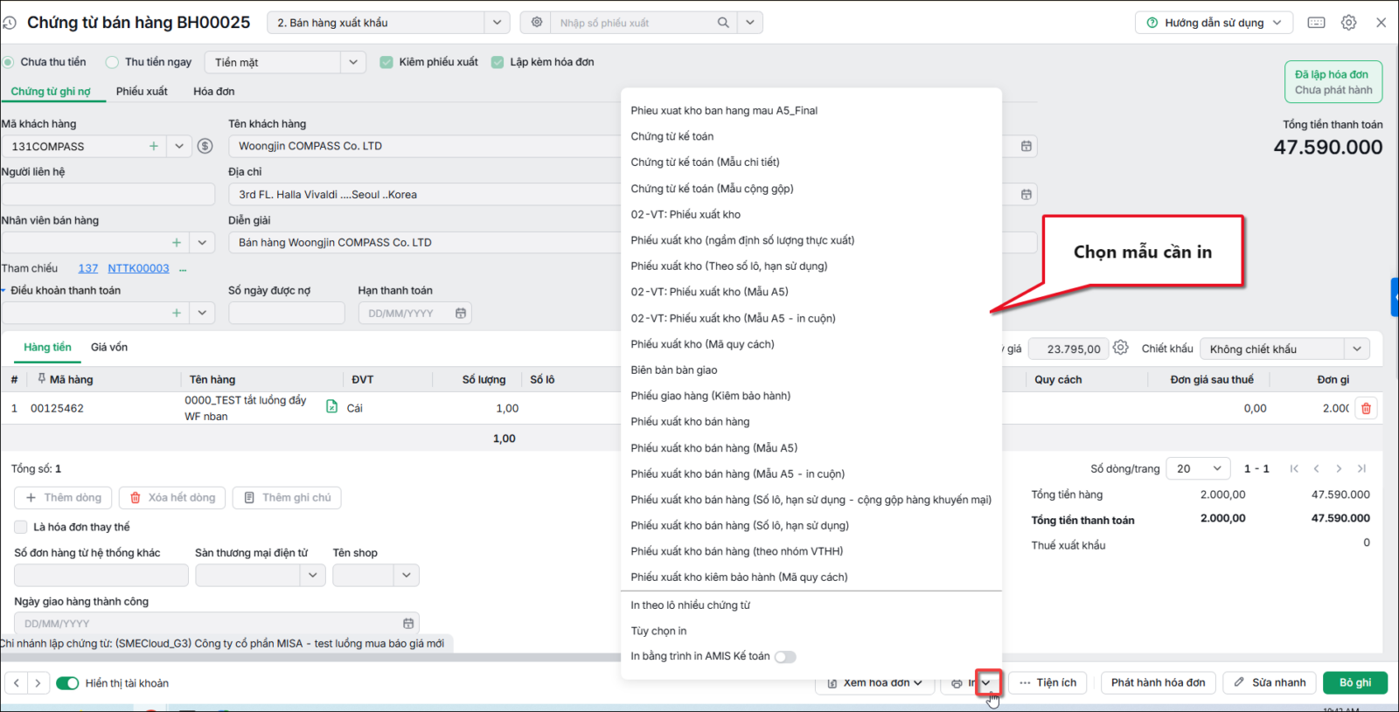Click the dollar icon next to customer code
The height and width of the screenshot is (712, 1399).
pyautogui.click(x=205, y=146)
